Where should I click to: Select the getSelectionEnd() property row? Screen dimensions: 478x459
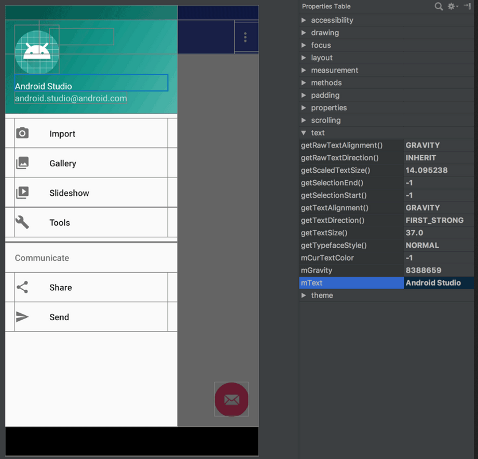pyautogui.click(x=386, y=183)
